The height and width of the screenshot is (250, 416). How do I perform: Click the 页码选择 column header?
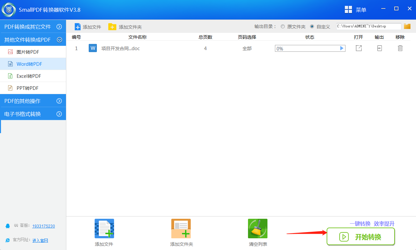coord(247,37)
